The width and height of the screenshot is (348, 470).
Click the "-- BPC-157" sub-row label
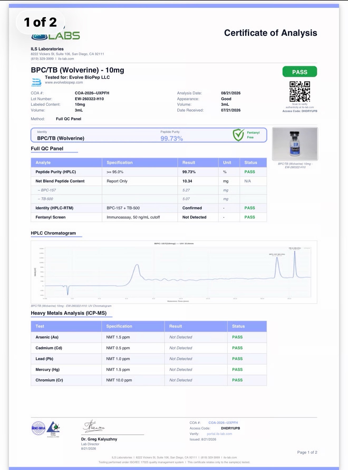tap(47, 190)
